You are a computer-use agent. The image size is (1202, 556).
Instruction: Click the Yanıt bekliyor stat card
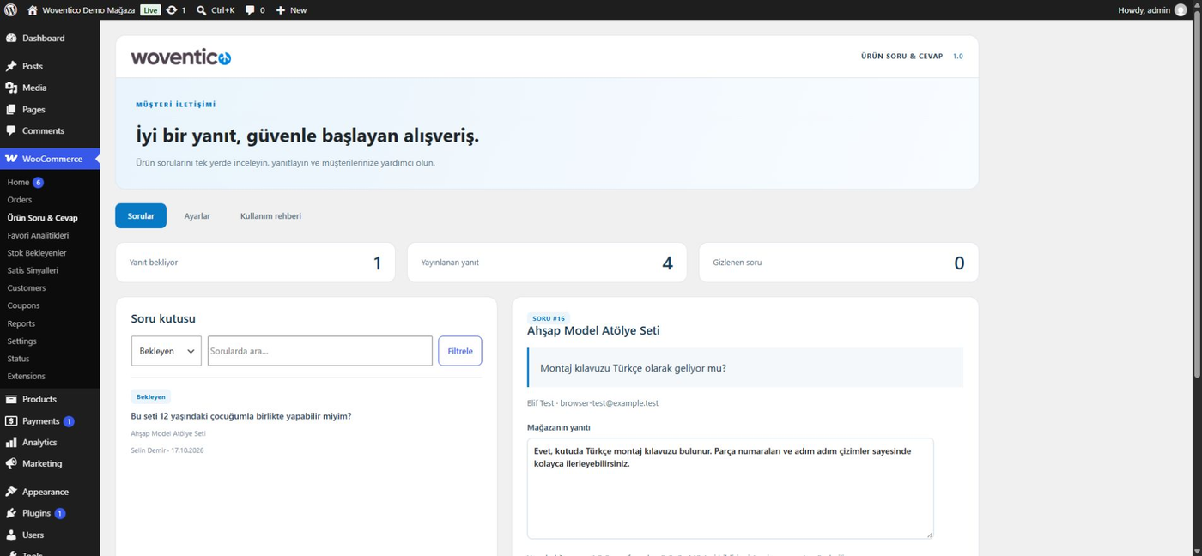[255, 263]
